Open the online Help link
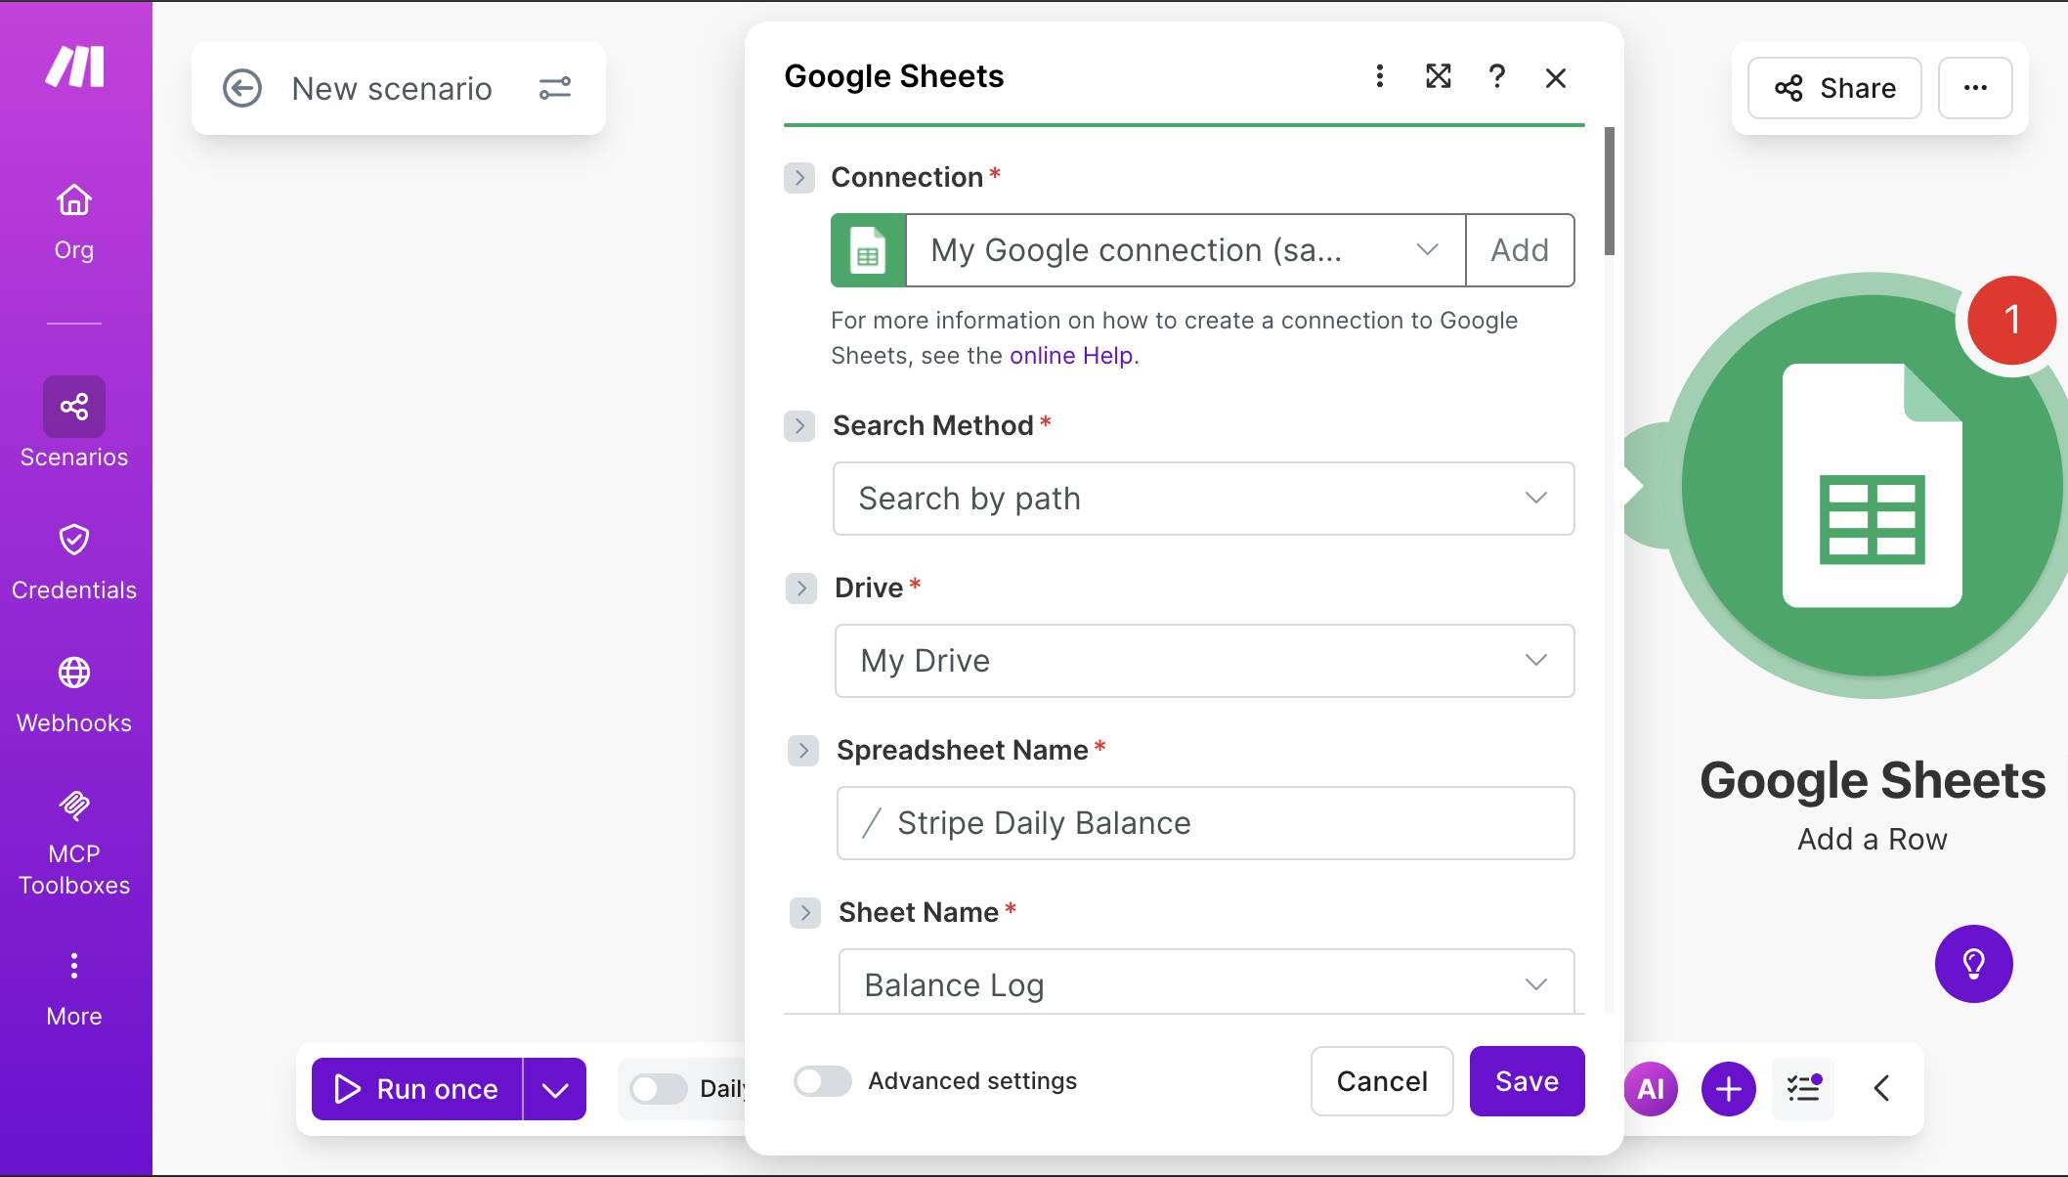Viewport: 2068px width, 1177px height. point(1071,355)
